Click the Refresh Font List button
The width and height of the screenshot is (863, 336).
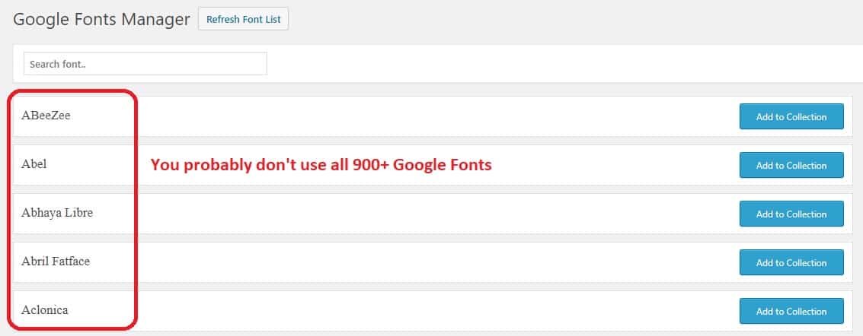tap(243, 19)
